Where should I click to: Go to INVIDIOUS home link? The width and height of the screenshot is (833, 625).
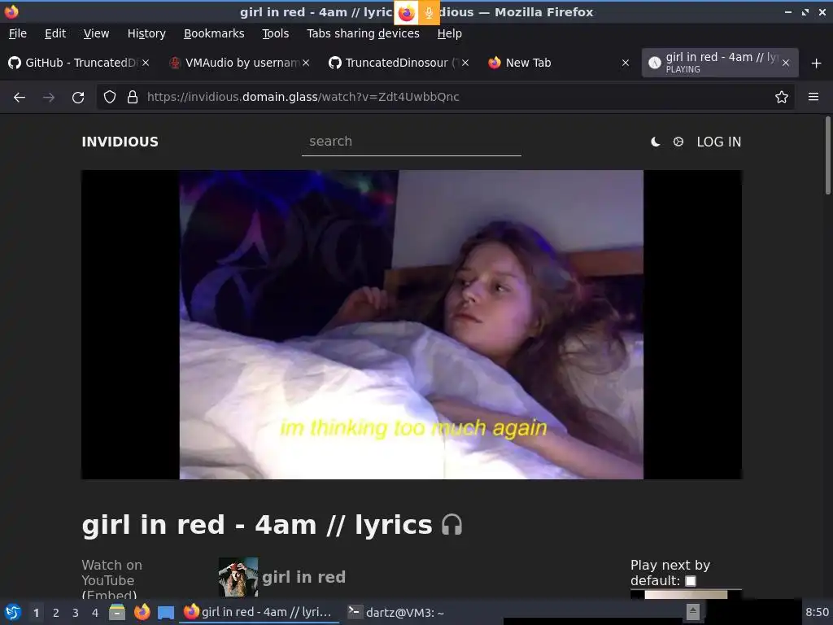pyautogui.click(x=120, y=142)
